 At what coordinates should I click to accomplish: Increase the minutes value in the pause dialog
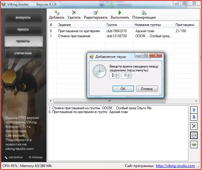[129, 74]
